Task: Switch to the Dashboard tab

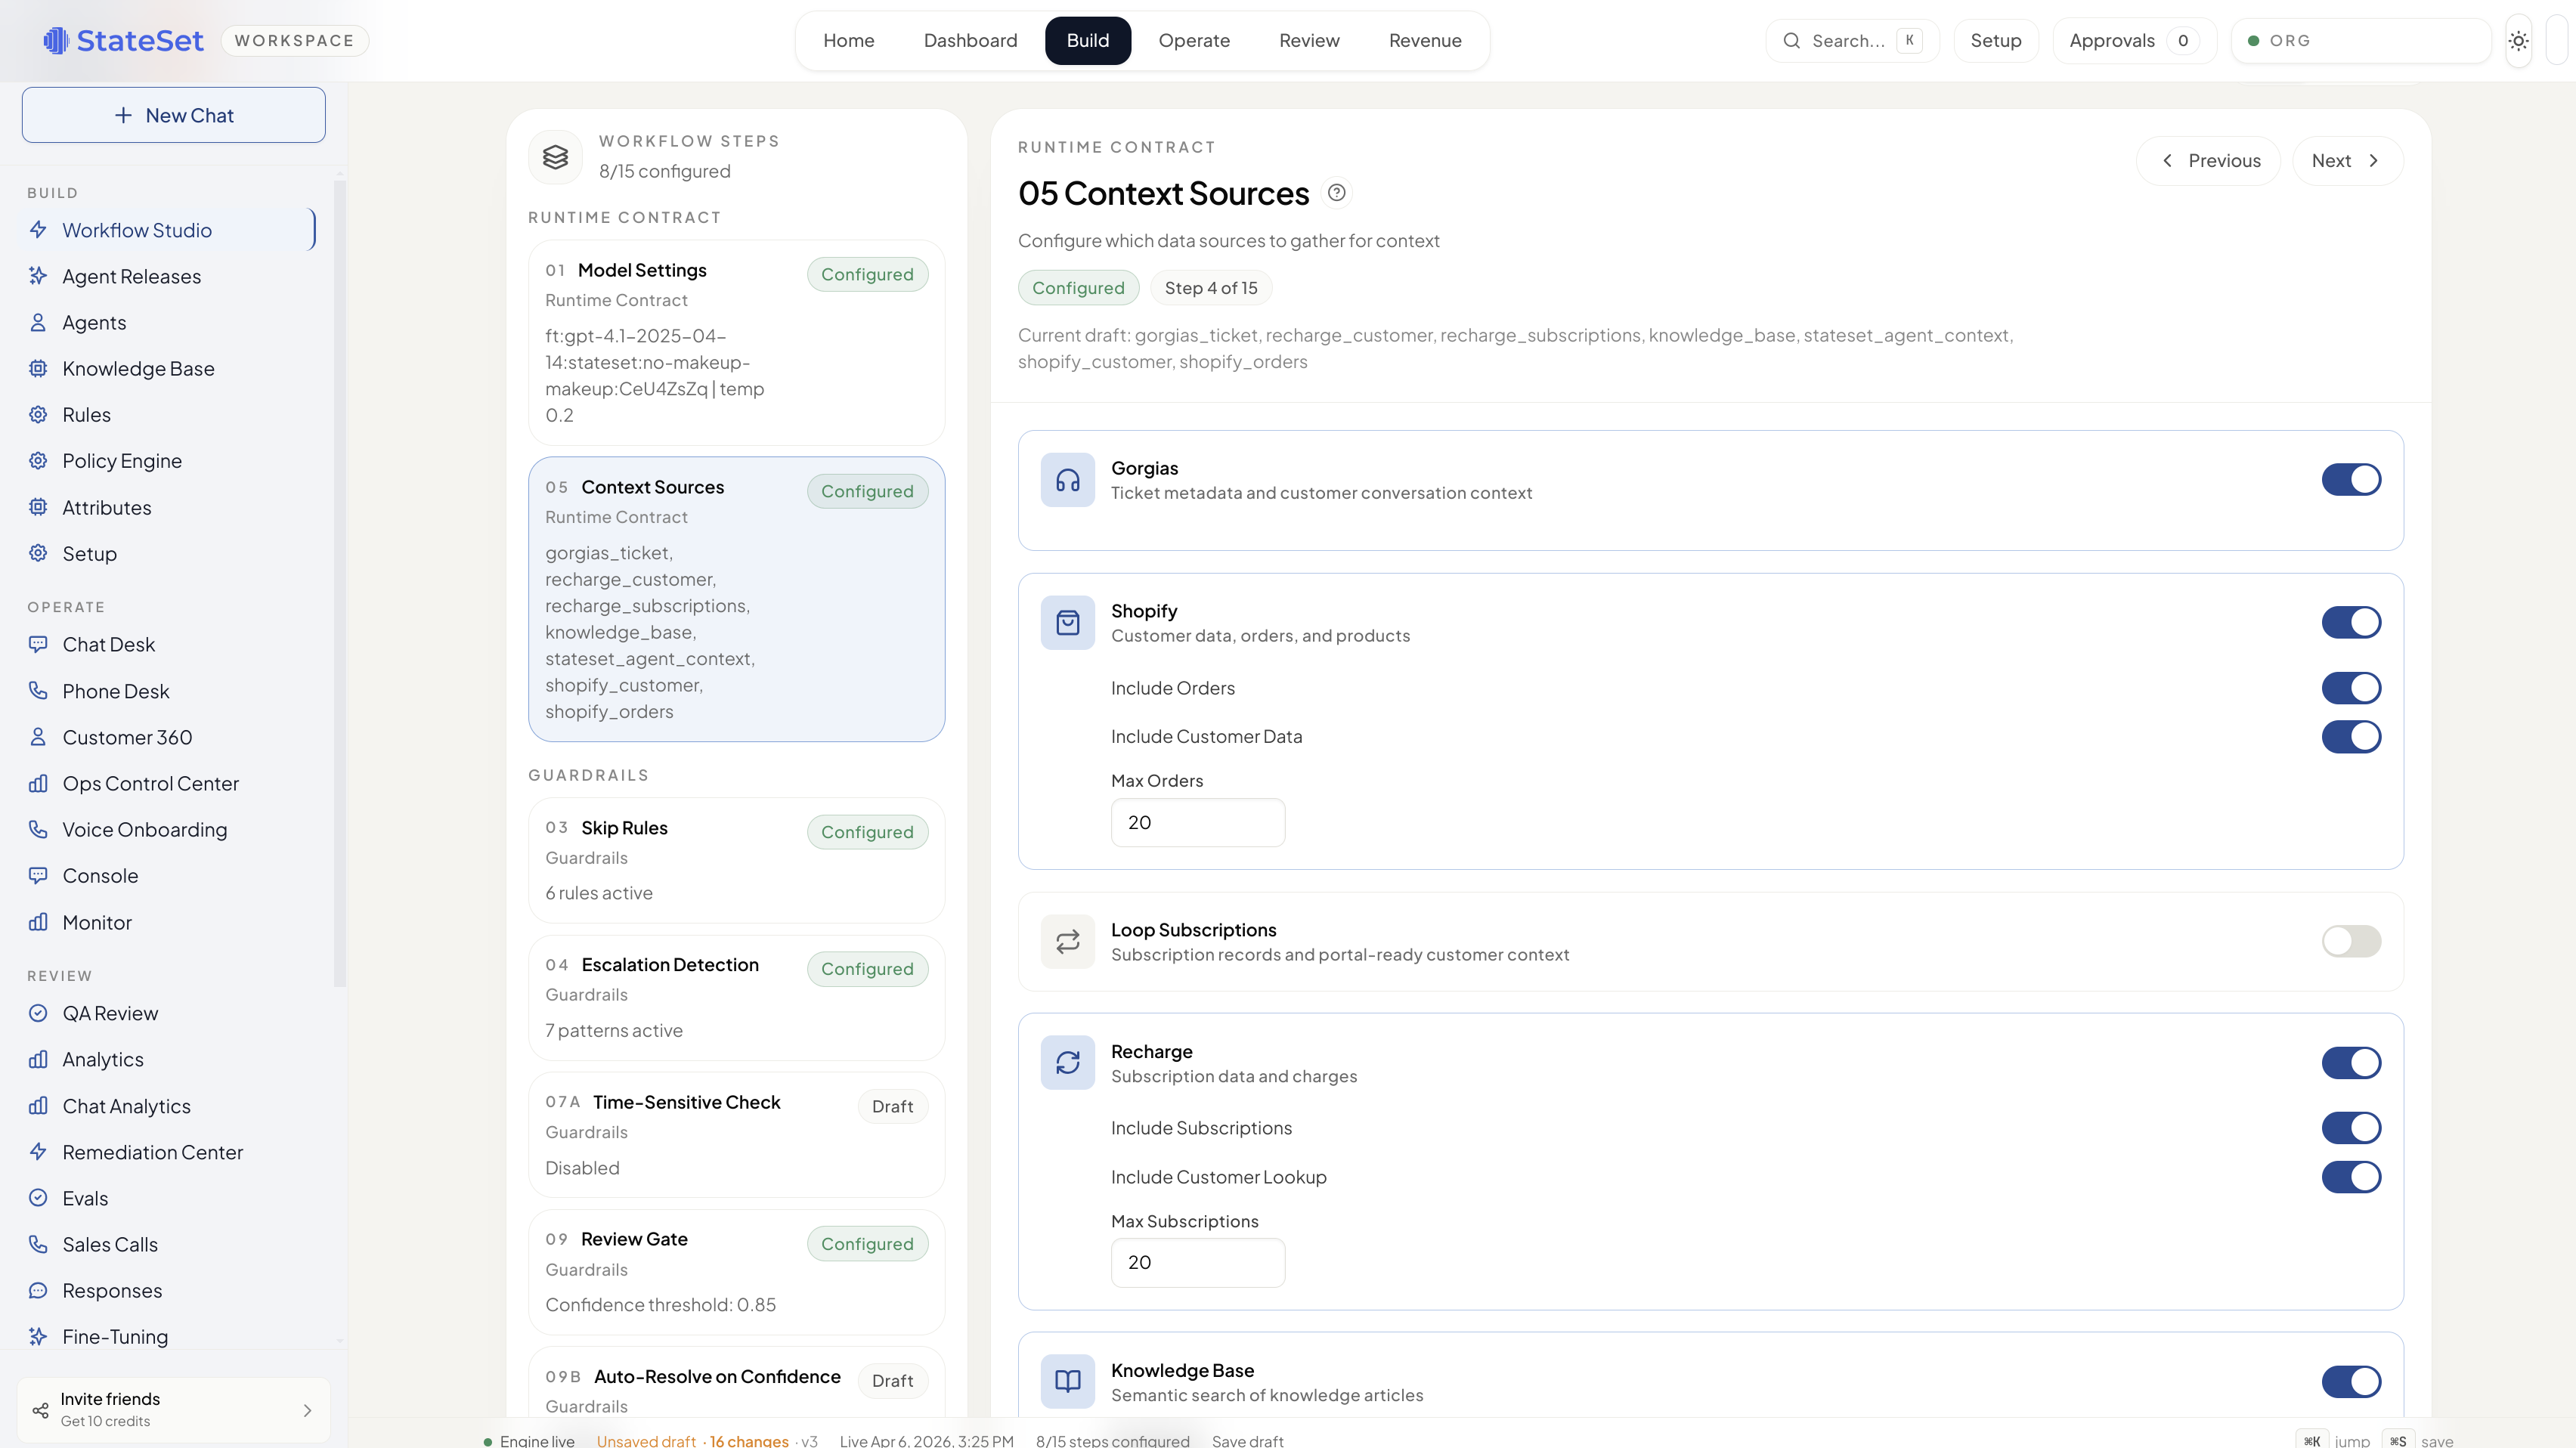Action: click(970, 41)
